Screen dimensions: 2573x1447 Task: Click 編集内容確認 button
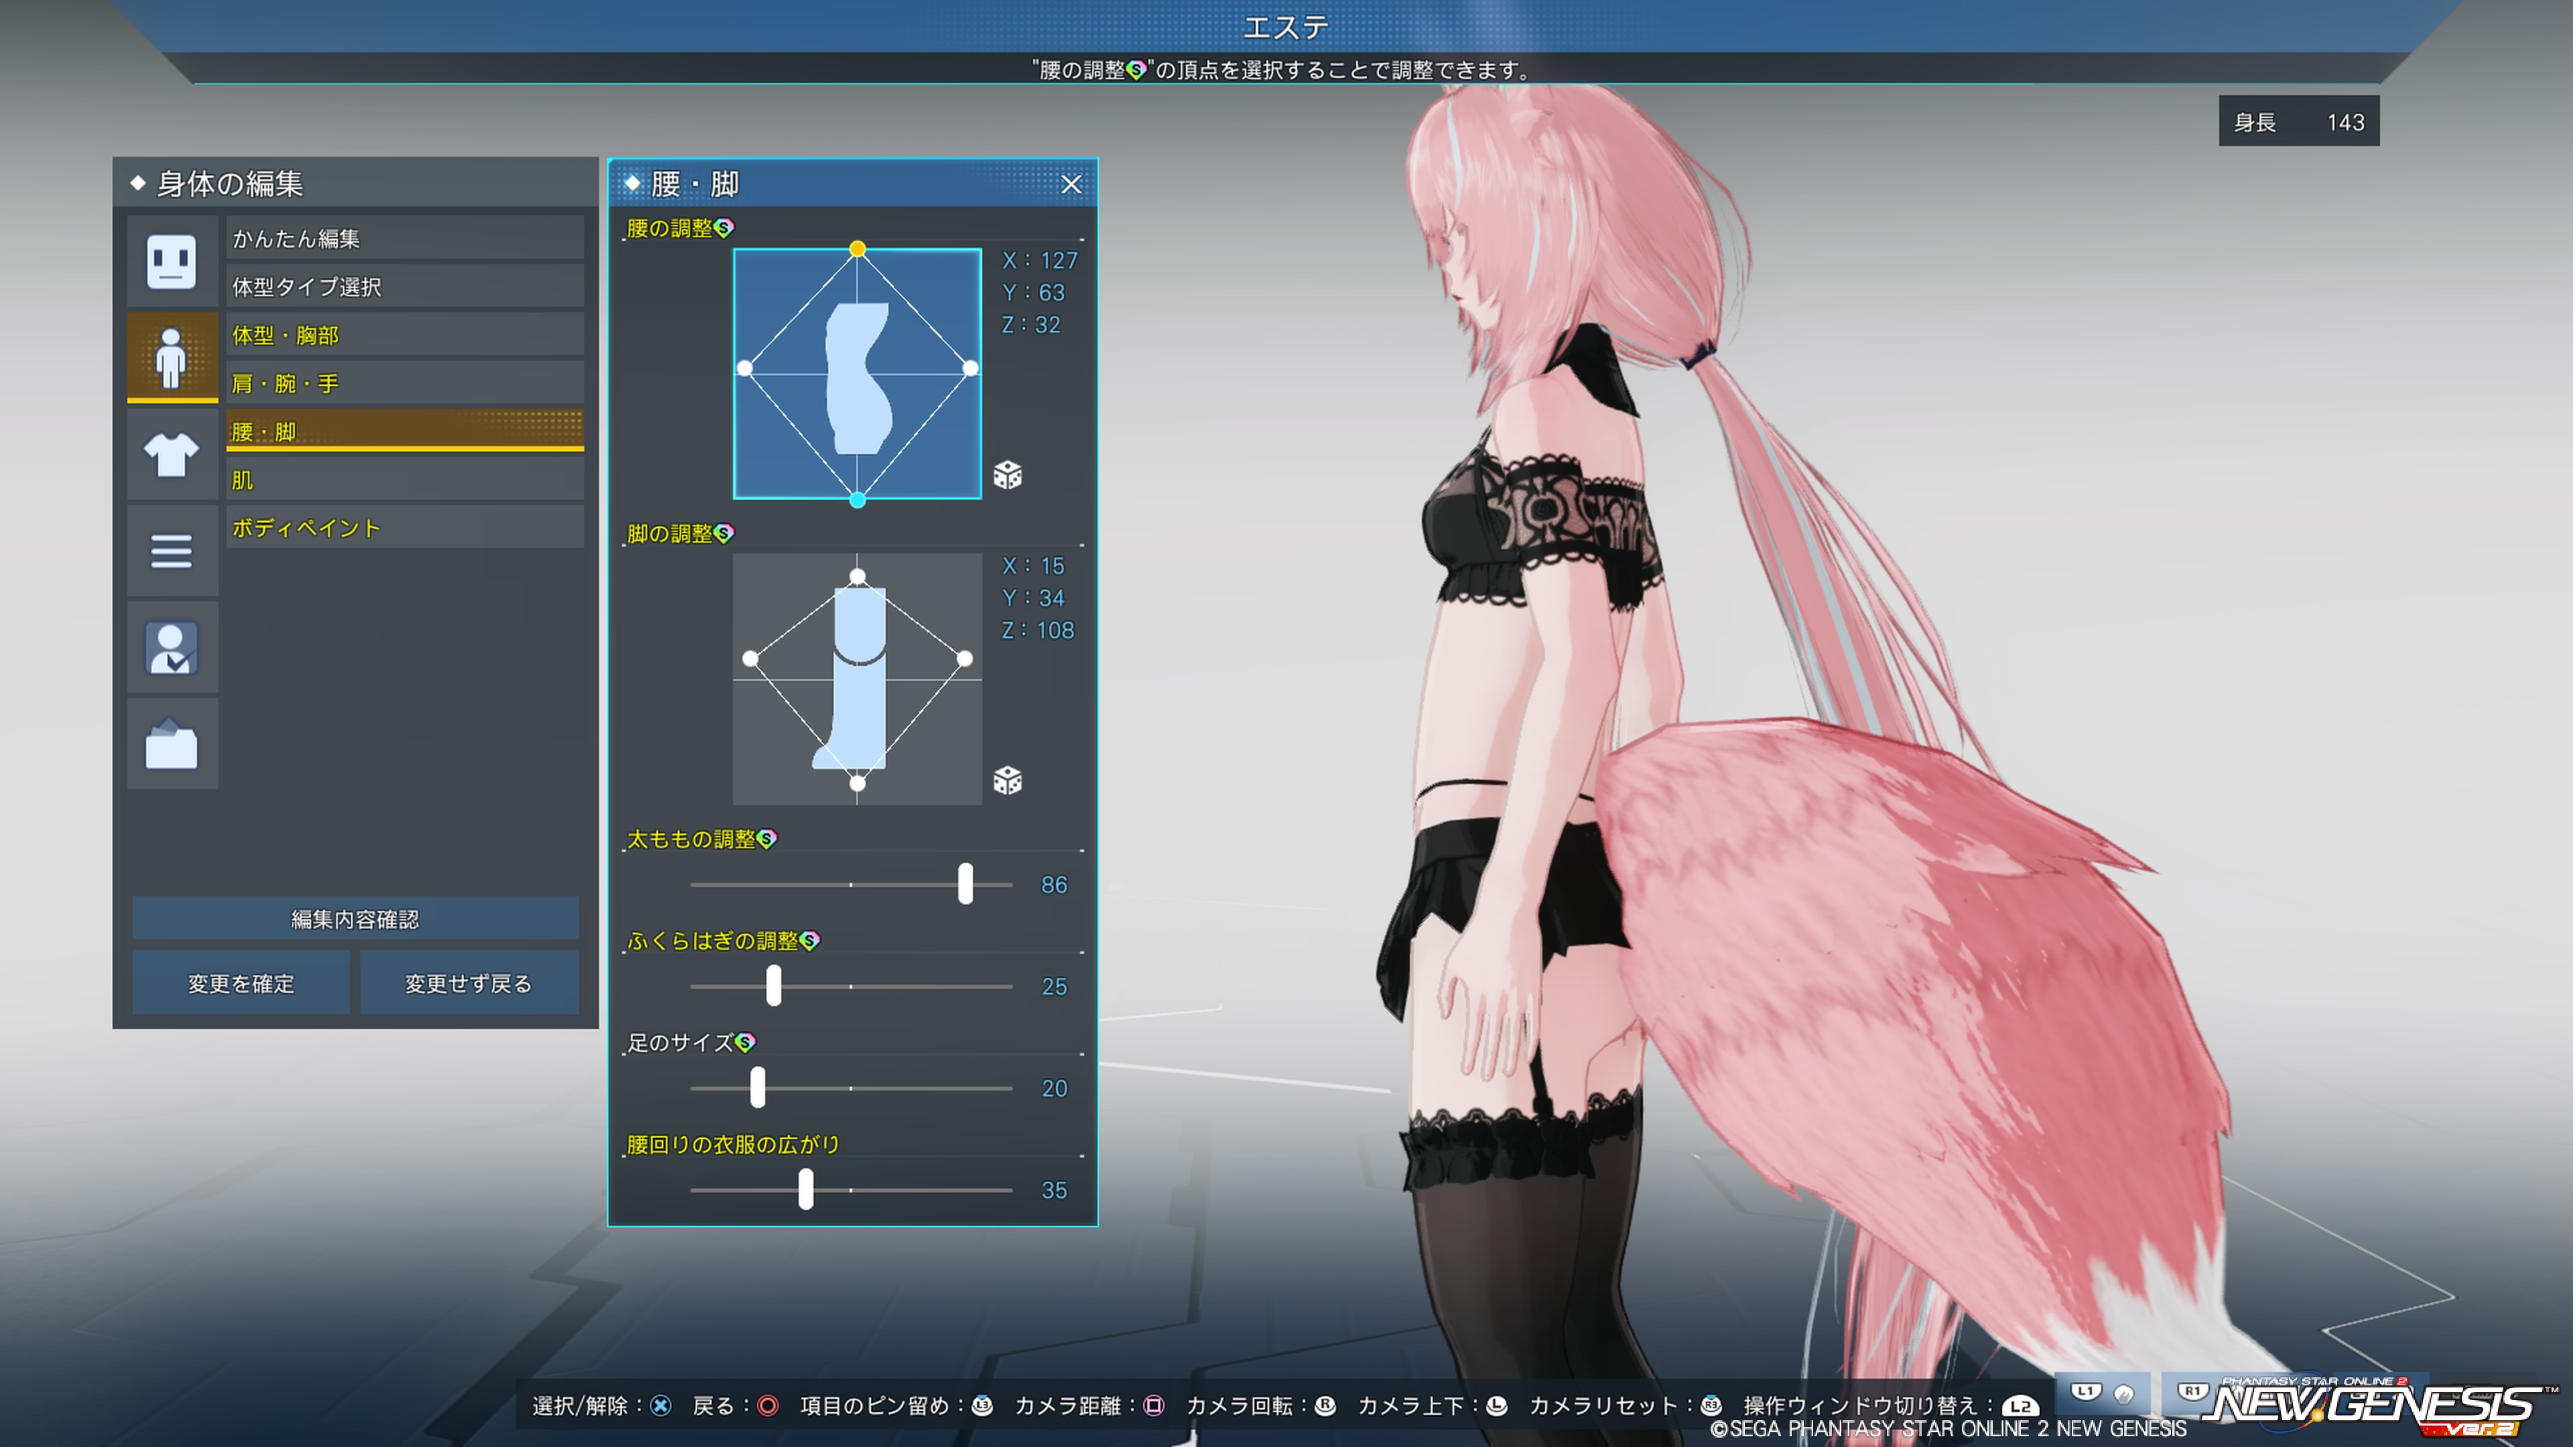pos(354,918)
